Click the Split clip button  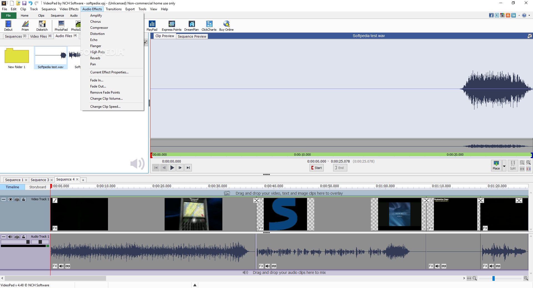pyautogui.click(x=513, y=166)
